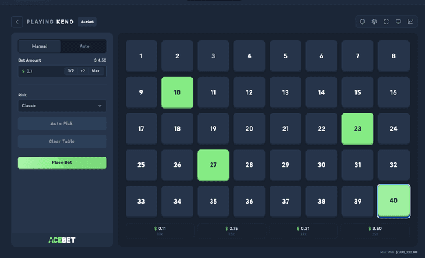This screenshot has width=425, height=258.
Task: Select Keno tile number 16
Action: point(394,92)
